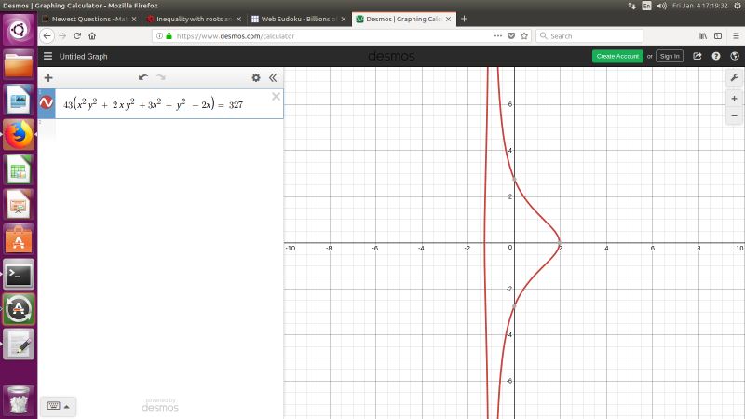Open Ubuntu Dash search
This screenshot has height=419, width=745.
19,30
